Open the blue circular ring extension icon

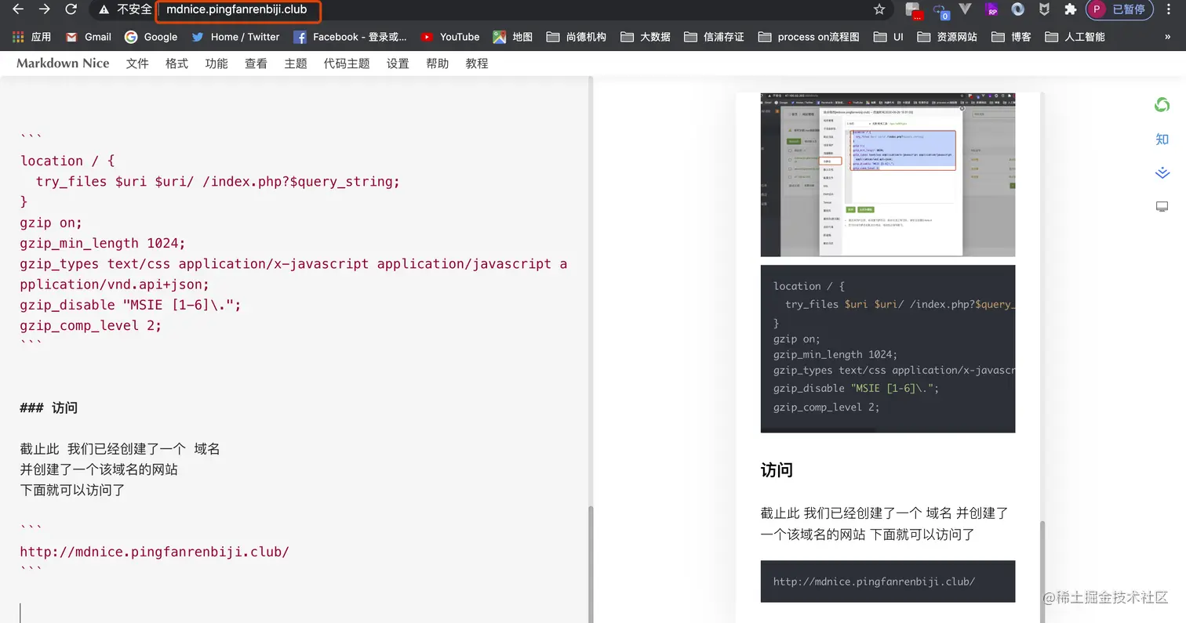[1018, 9]
